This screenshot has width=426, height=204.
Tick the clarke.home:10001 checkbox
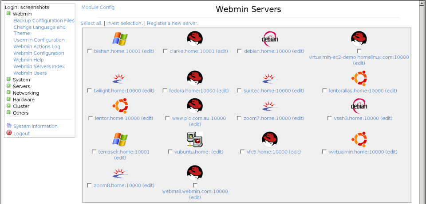tap(165, 51)
